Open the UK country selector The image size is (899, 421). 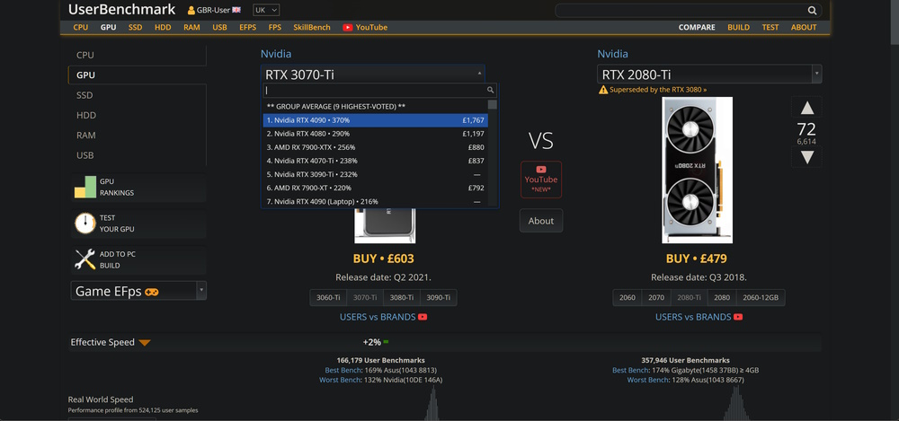[266, 10]
